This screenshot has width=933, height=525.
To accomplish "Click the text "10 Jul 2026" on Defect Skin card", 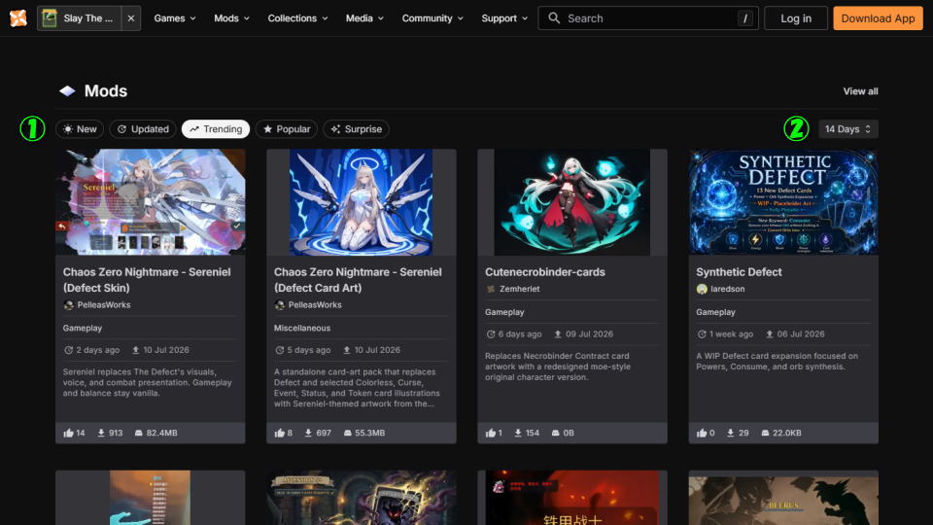I will pos(166,350).
